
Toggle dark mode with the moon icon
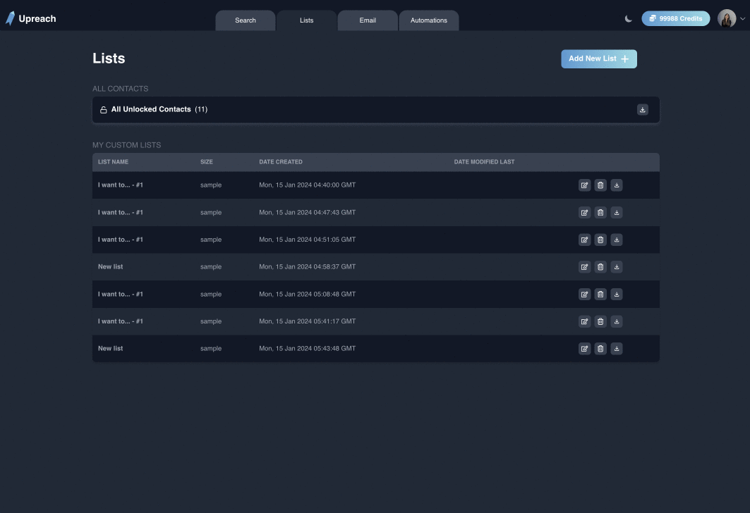pos(629,18)
